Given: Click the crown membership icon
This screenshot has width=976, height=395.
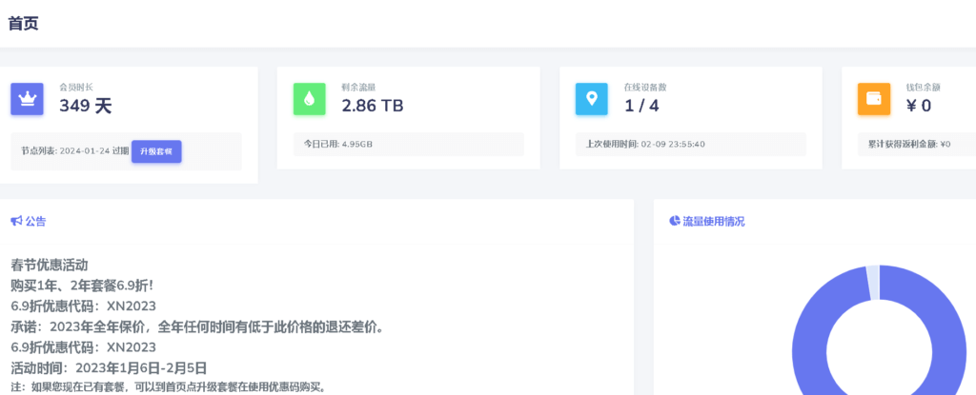Looking at the screenshot, I should (27, 99).
